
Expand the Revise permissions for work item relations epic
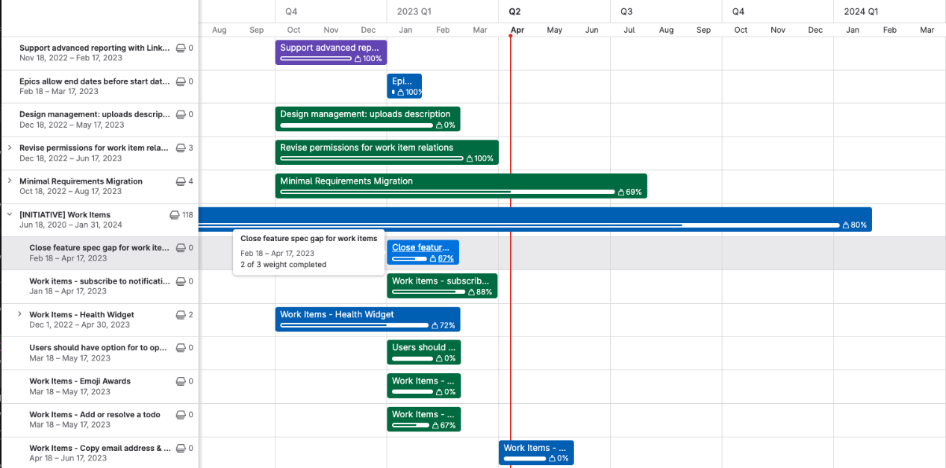coord(10,148)
